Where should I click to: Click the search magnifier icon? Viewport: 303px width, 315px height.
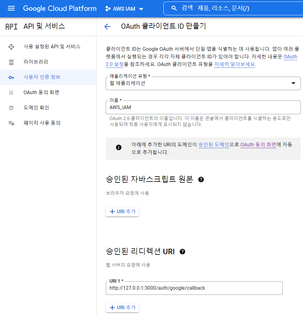tap(174, 8)
